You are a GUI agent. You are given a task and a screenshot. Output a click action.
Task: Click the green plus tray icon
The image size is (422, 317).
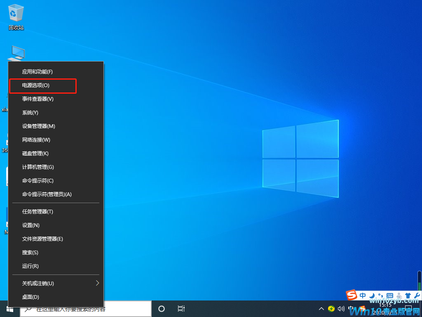[x=331, y=309]
